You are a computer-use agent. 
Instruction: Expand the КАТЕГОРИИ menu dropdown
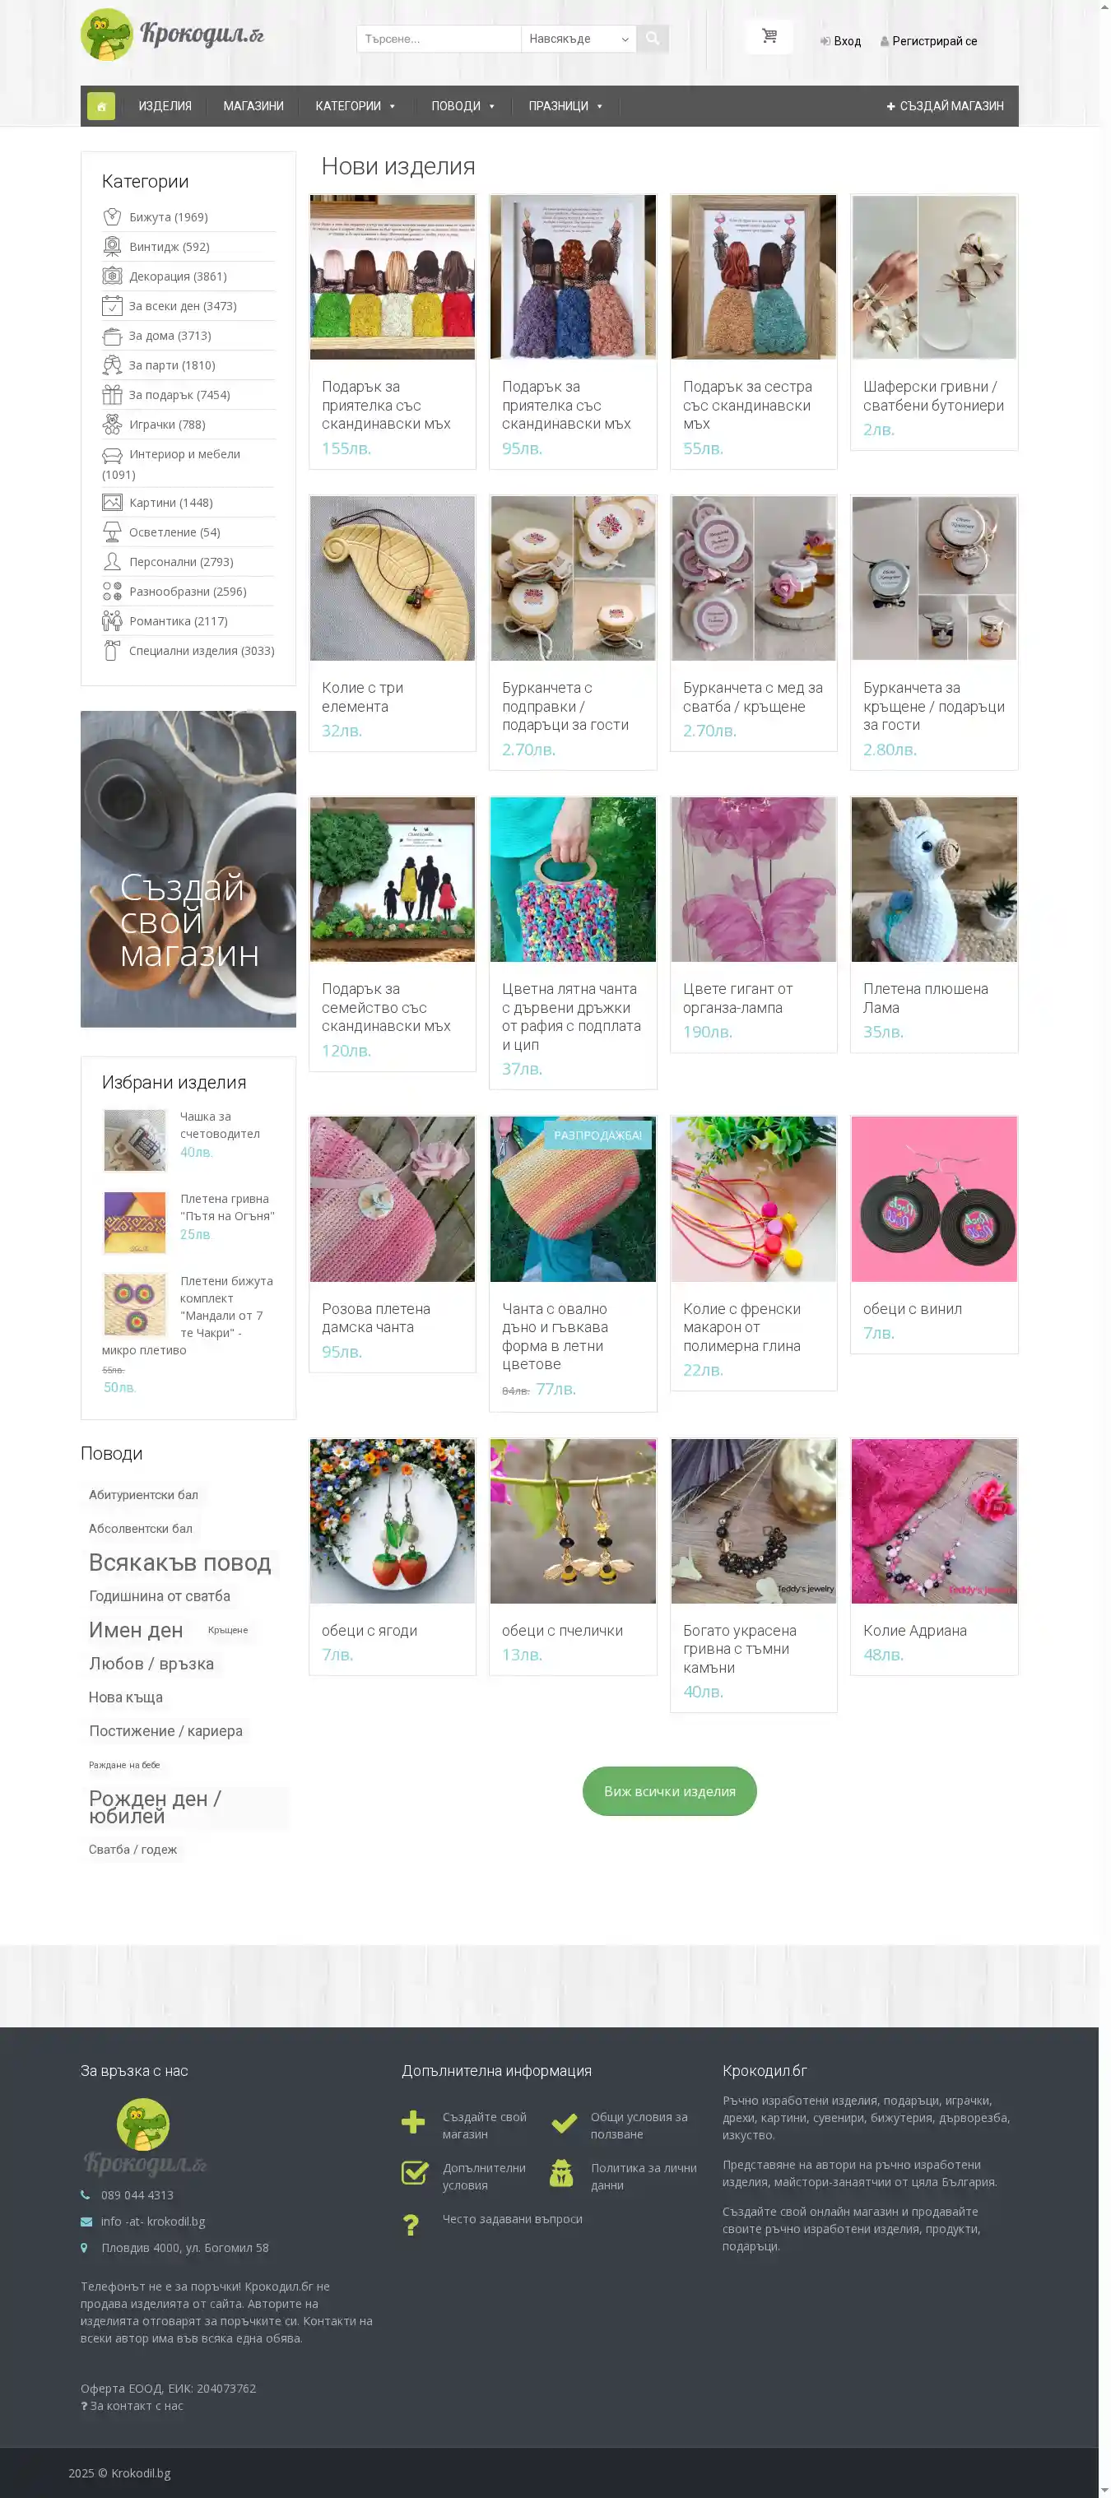click(x=356, y=105)
